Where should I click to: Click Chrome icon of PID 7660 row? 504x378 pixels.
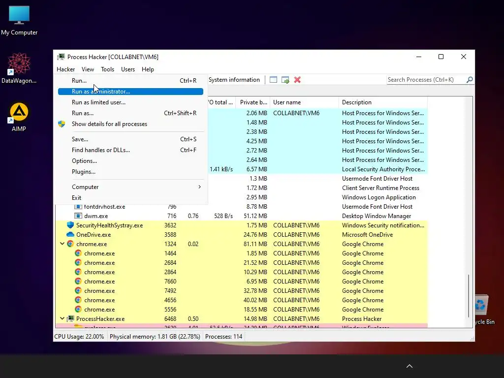[78, 281]
